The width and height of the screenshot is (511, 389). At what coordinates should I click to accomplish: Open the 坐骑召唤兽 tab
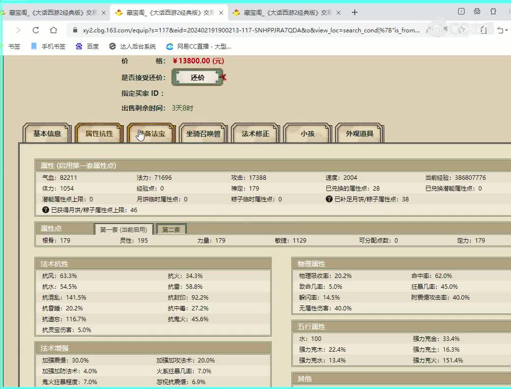(x=203, y=134)
